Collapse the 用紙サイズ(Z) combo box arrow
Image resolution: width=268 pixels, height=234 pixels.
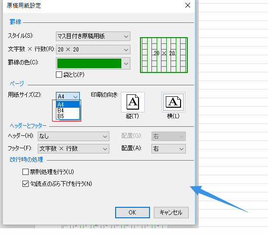75,97
